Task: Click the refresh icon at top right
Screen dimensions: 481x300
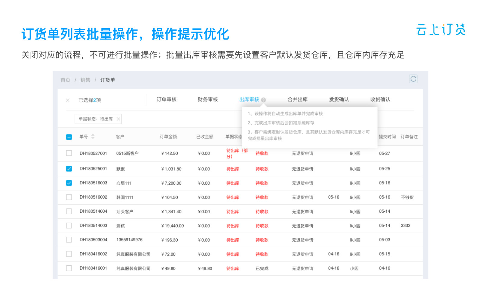Action: pos(413,79)
